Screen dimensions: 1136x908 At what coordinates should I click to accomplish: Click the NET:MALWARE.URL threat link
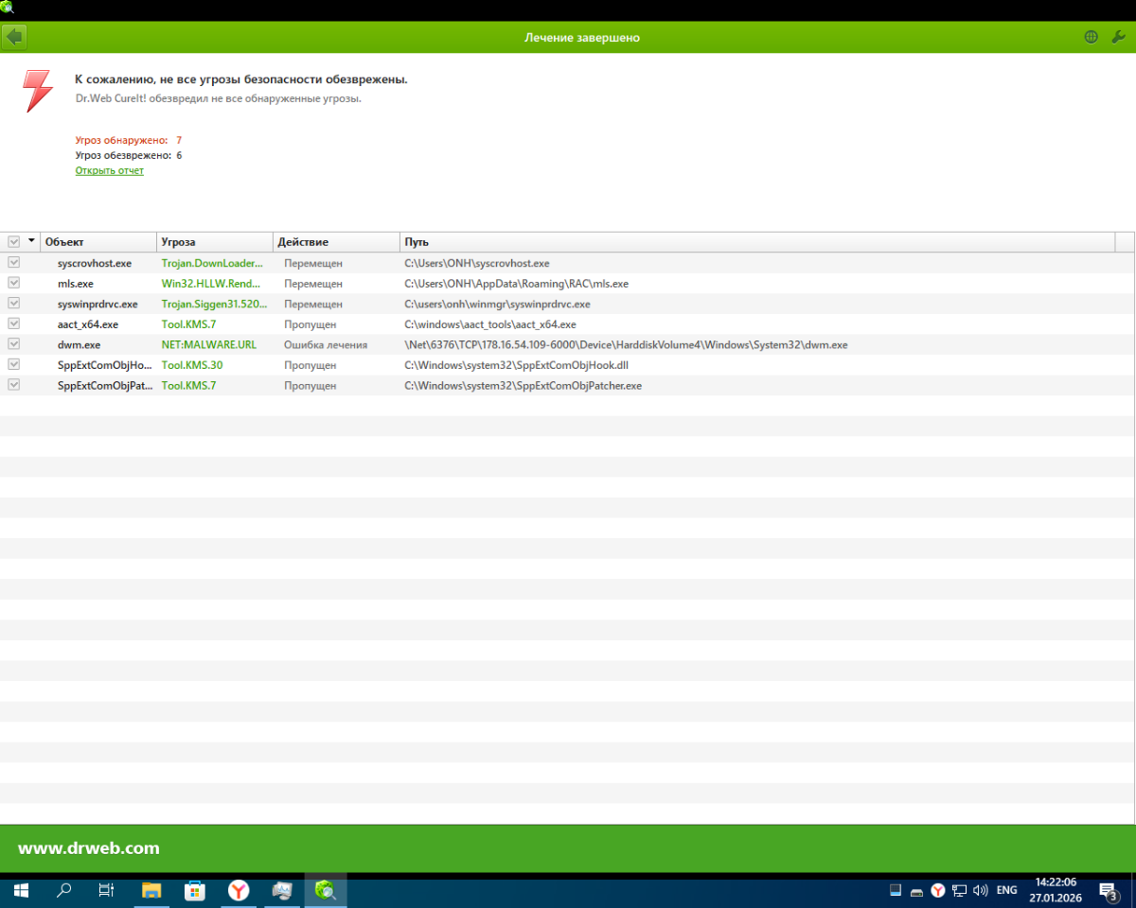pyautogui.click(x=208, y=345)
